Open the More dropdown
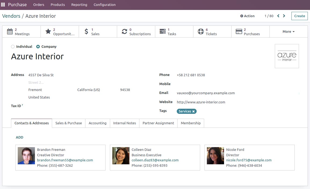 coord(288,31)
